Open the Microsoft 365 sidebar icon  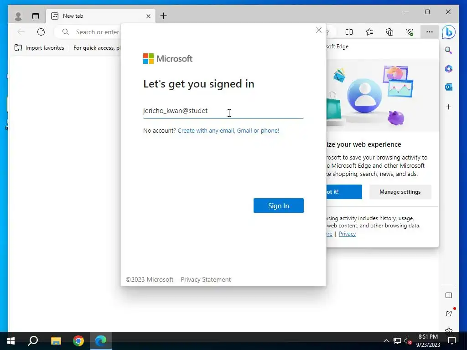pos(449,69)
